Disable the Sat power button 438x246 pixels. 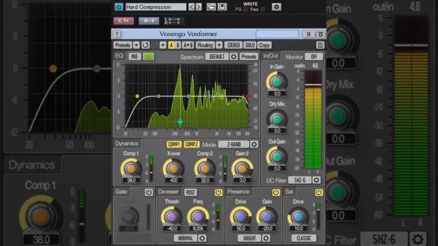319,192
